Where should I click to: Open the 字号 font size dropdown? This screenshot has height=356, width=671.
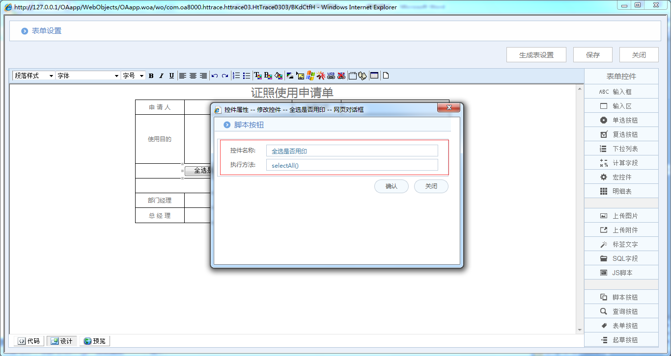133,76
